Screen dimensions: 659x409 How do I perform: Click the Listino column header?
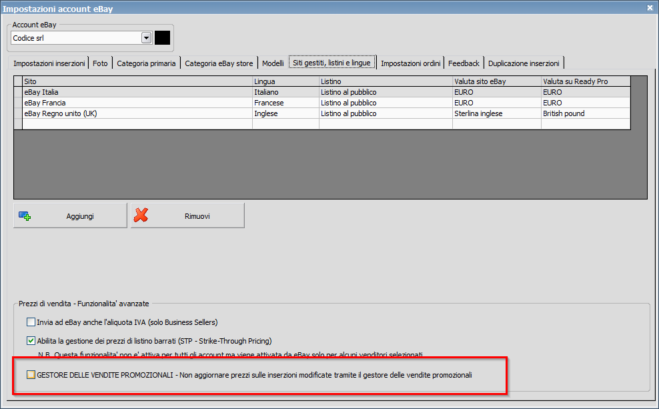pyautogui.click(x=386, y=81)
